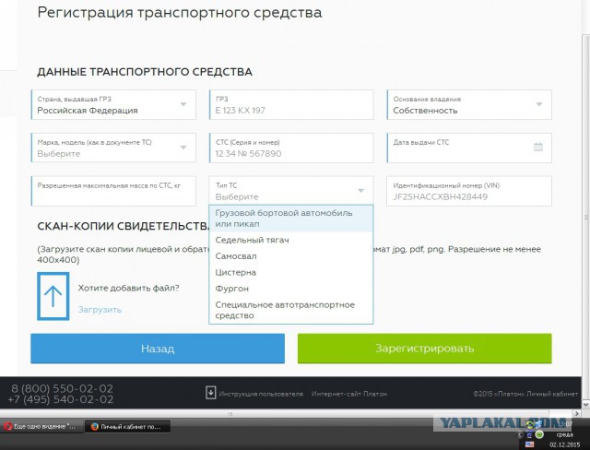Focus the ГРЗ input field
This screenshot has height=450, width=590.
tap(291, 104)
